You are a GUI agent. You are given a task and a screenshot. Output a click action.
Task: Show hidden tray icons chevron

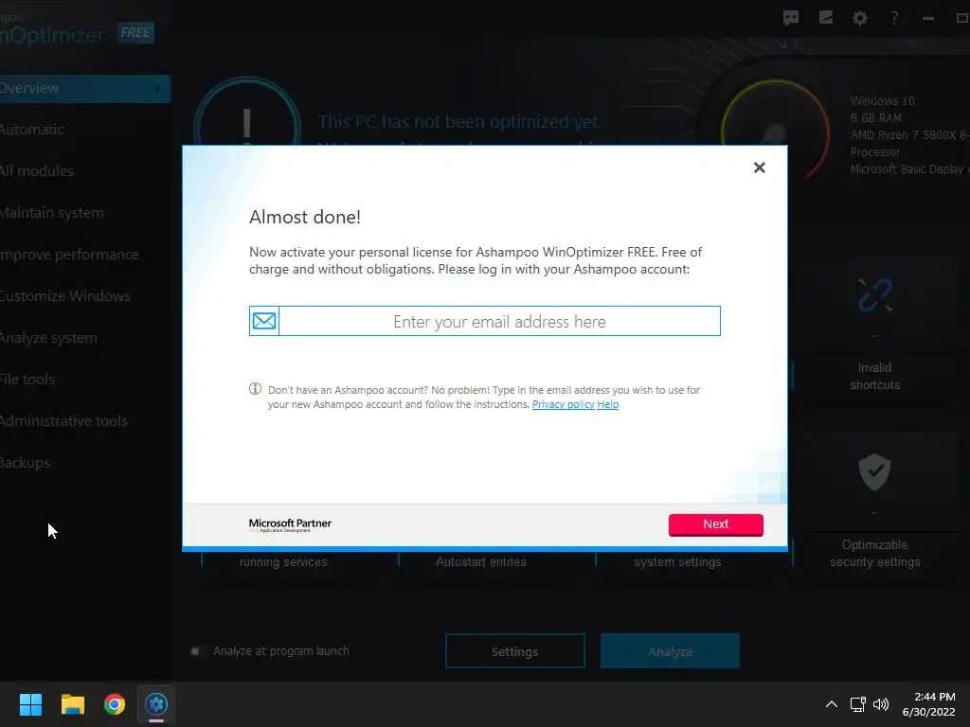pyautogui.click(x=832, y=704)
